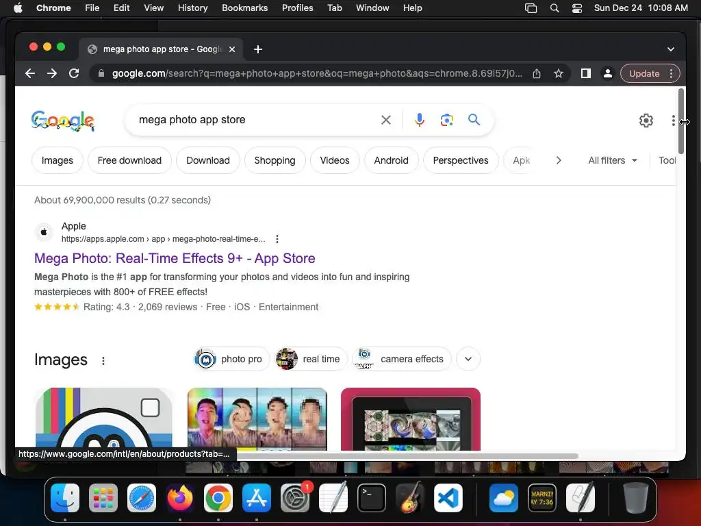Clear the Google search box text

pyautogui.click(x=386, y=120)
